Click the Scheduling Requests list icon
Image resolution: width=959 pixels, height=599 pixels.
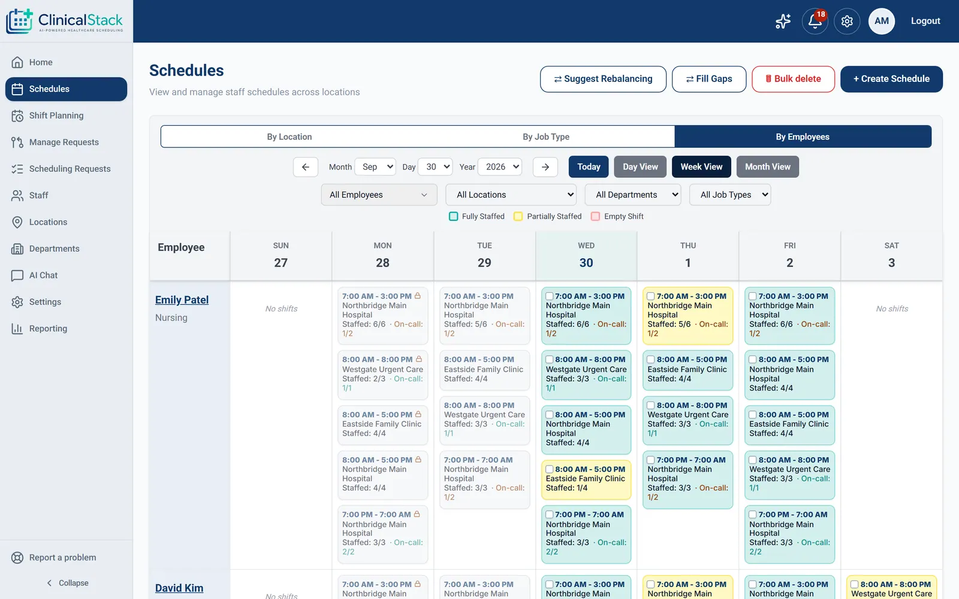point(17,169)
